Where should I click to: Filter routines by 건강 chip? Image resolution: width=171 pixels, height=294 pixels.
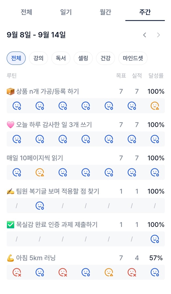[106, 58]
